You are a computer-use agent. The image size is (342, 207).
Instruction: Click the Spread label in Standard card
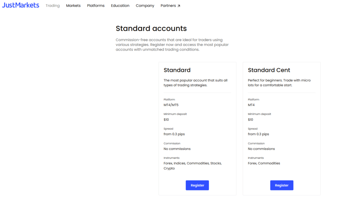168,129
